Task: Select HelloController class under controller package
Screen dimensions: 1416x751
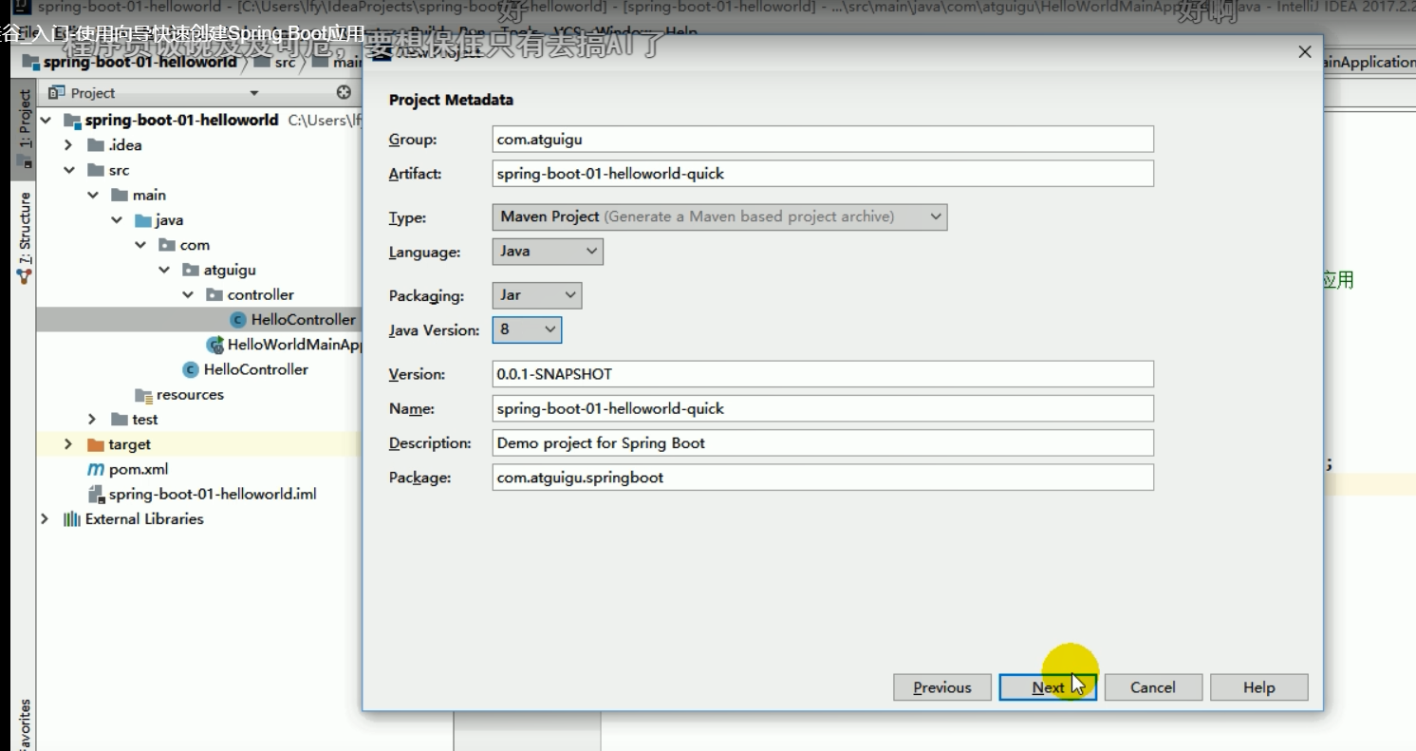Action: click(303, 320)
